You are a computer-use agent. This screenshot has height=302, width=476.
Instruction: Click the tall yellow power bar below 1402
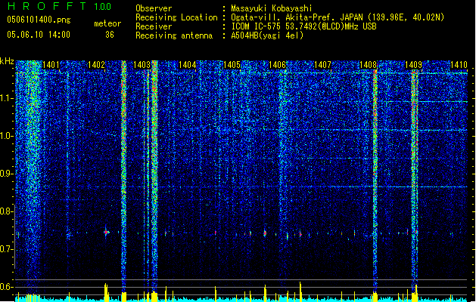pos(106,292)
